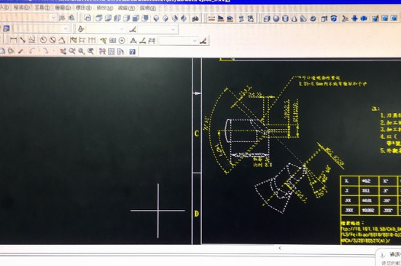Screen dimensions: 401x266
Task: Start a Linear dimension
Action: [x=13, y=40]
